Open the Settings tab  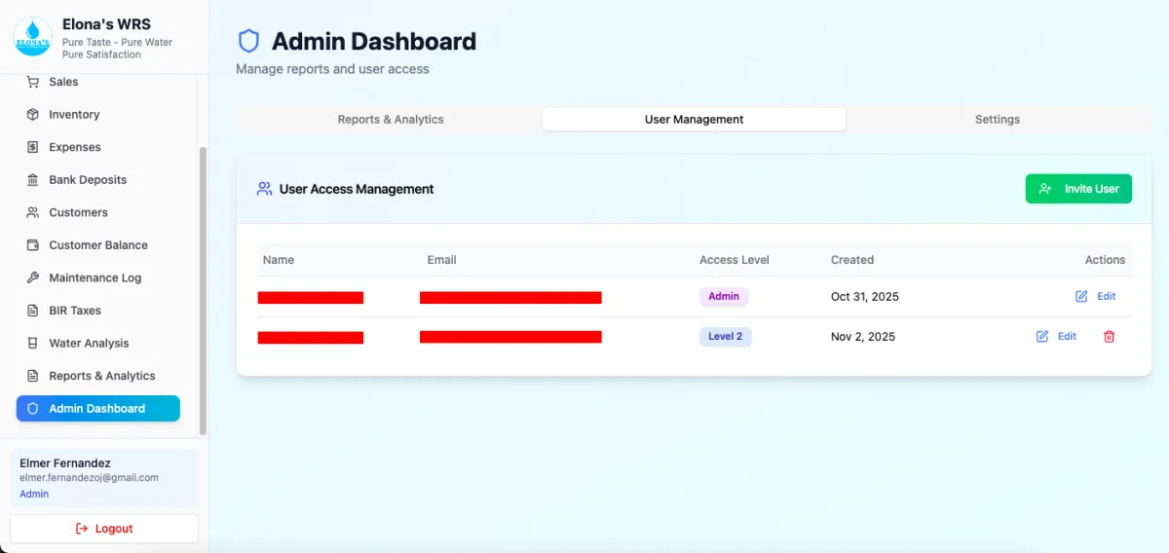[x=998, y=120]
